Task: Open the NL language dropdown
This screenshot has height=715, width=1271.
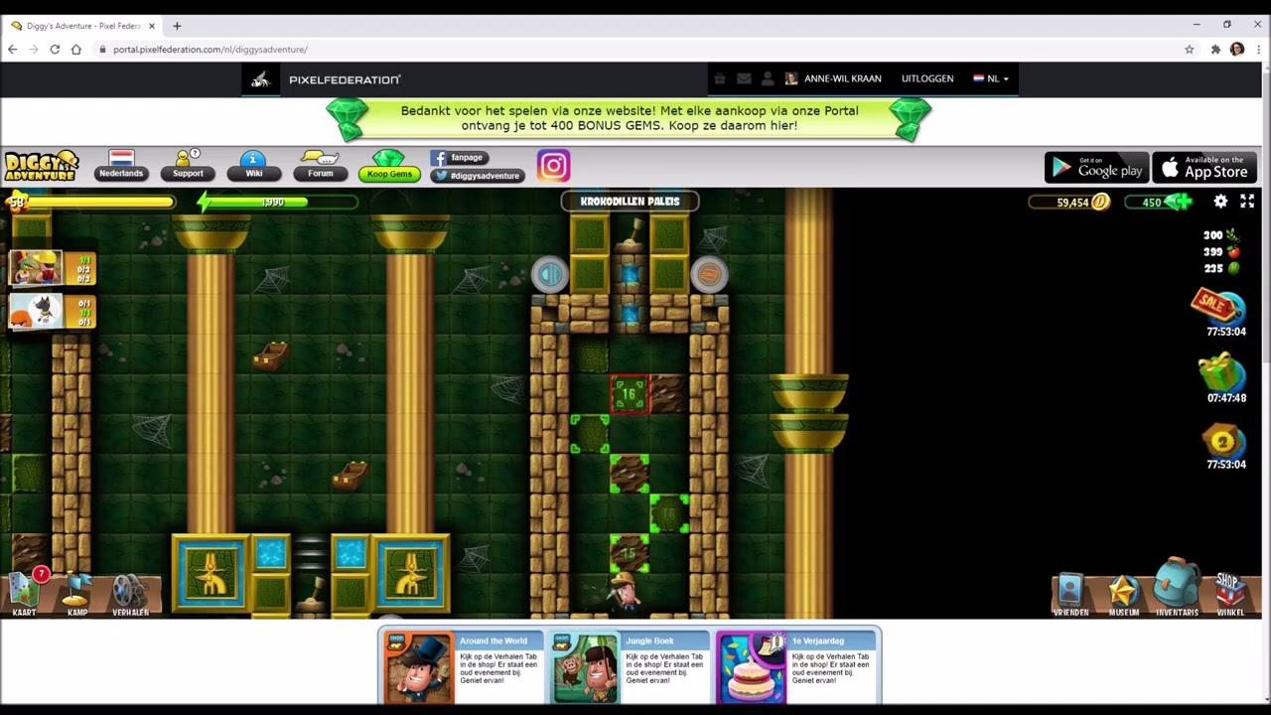Action: click(991, 78)
